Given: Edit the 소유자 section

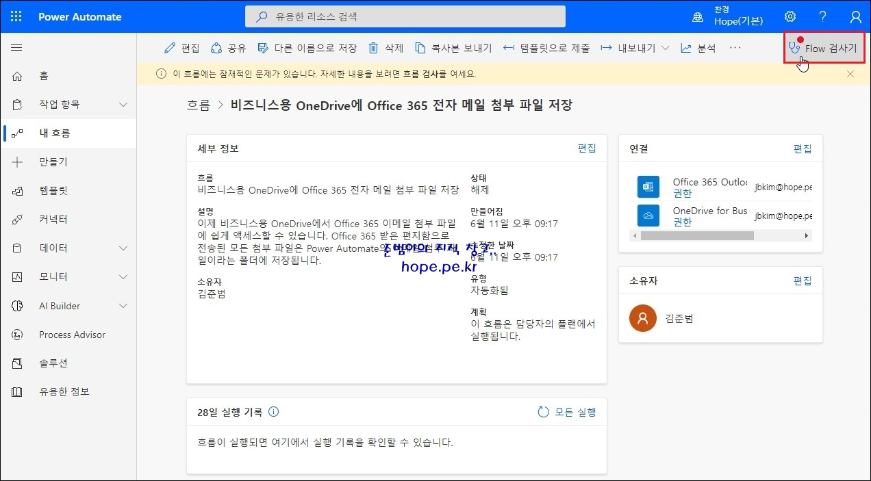Looking at the screenshot, I should click(803, 281).
